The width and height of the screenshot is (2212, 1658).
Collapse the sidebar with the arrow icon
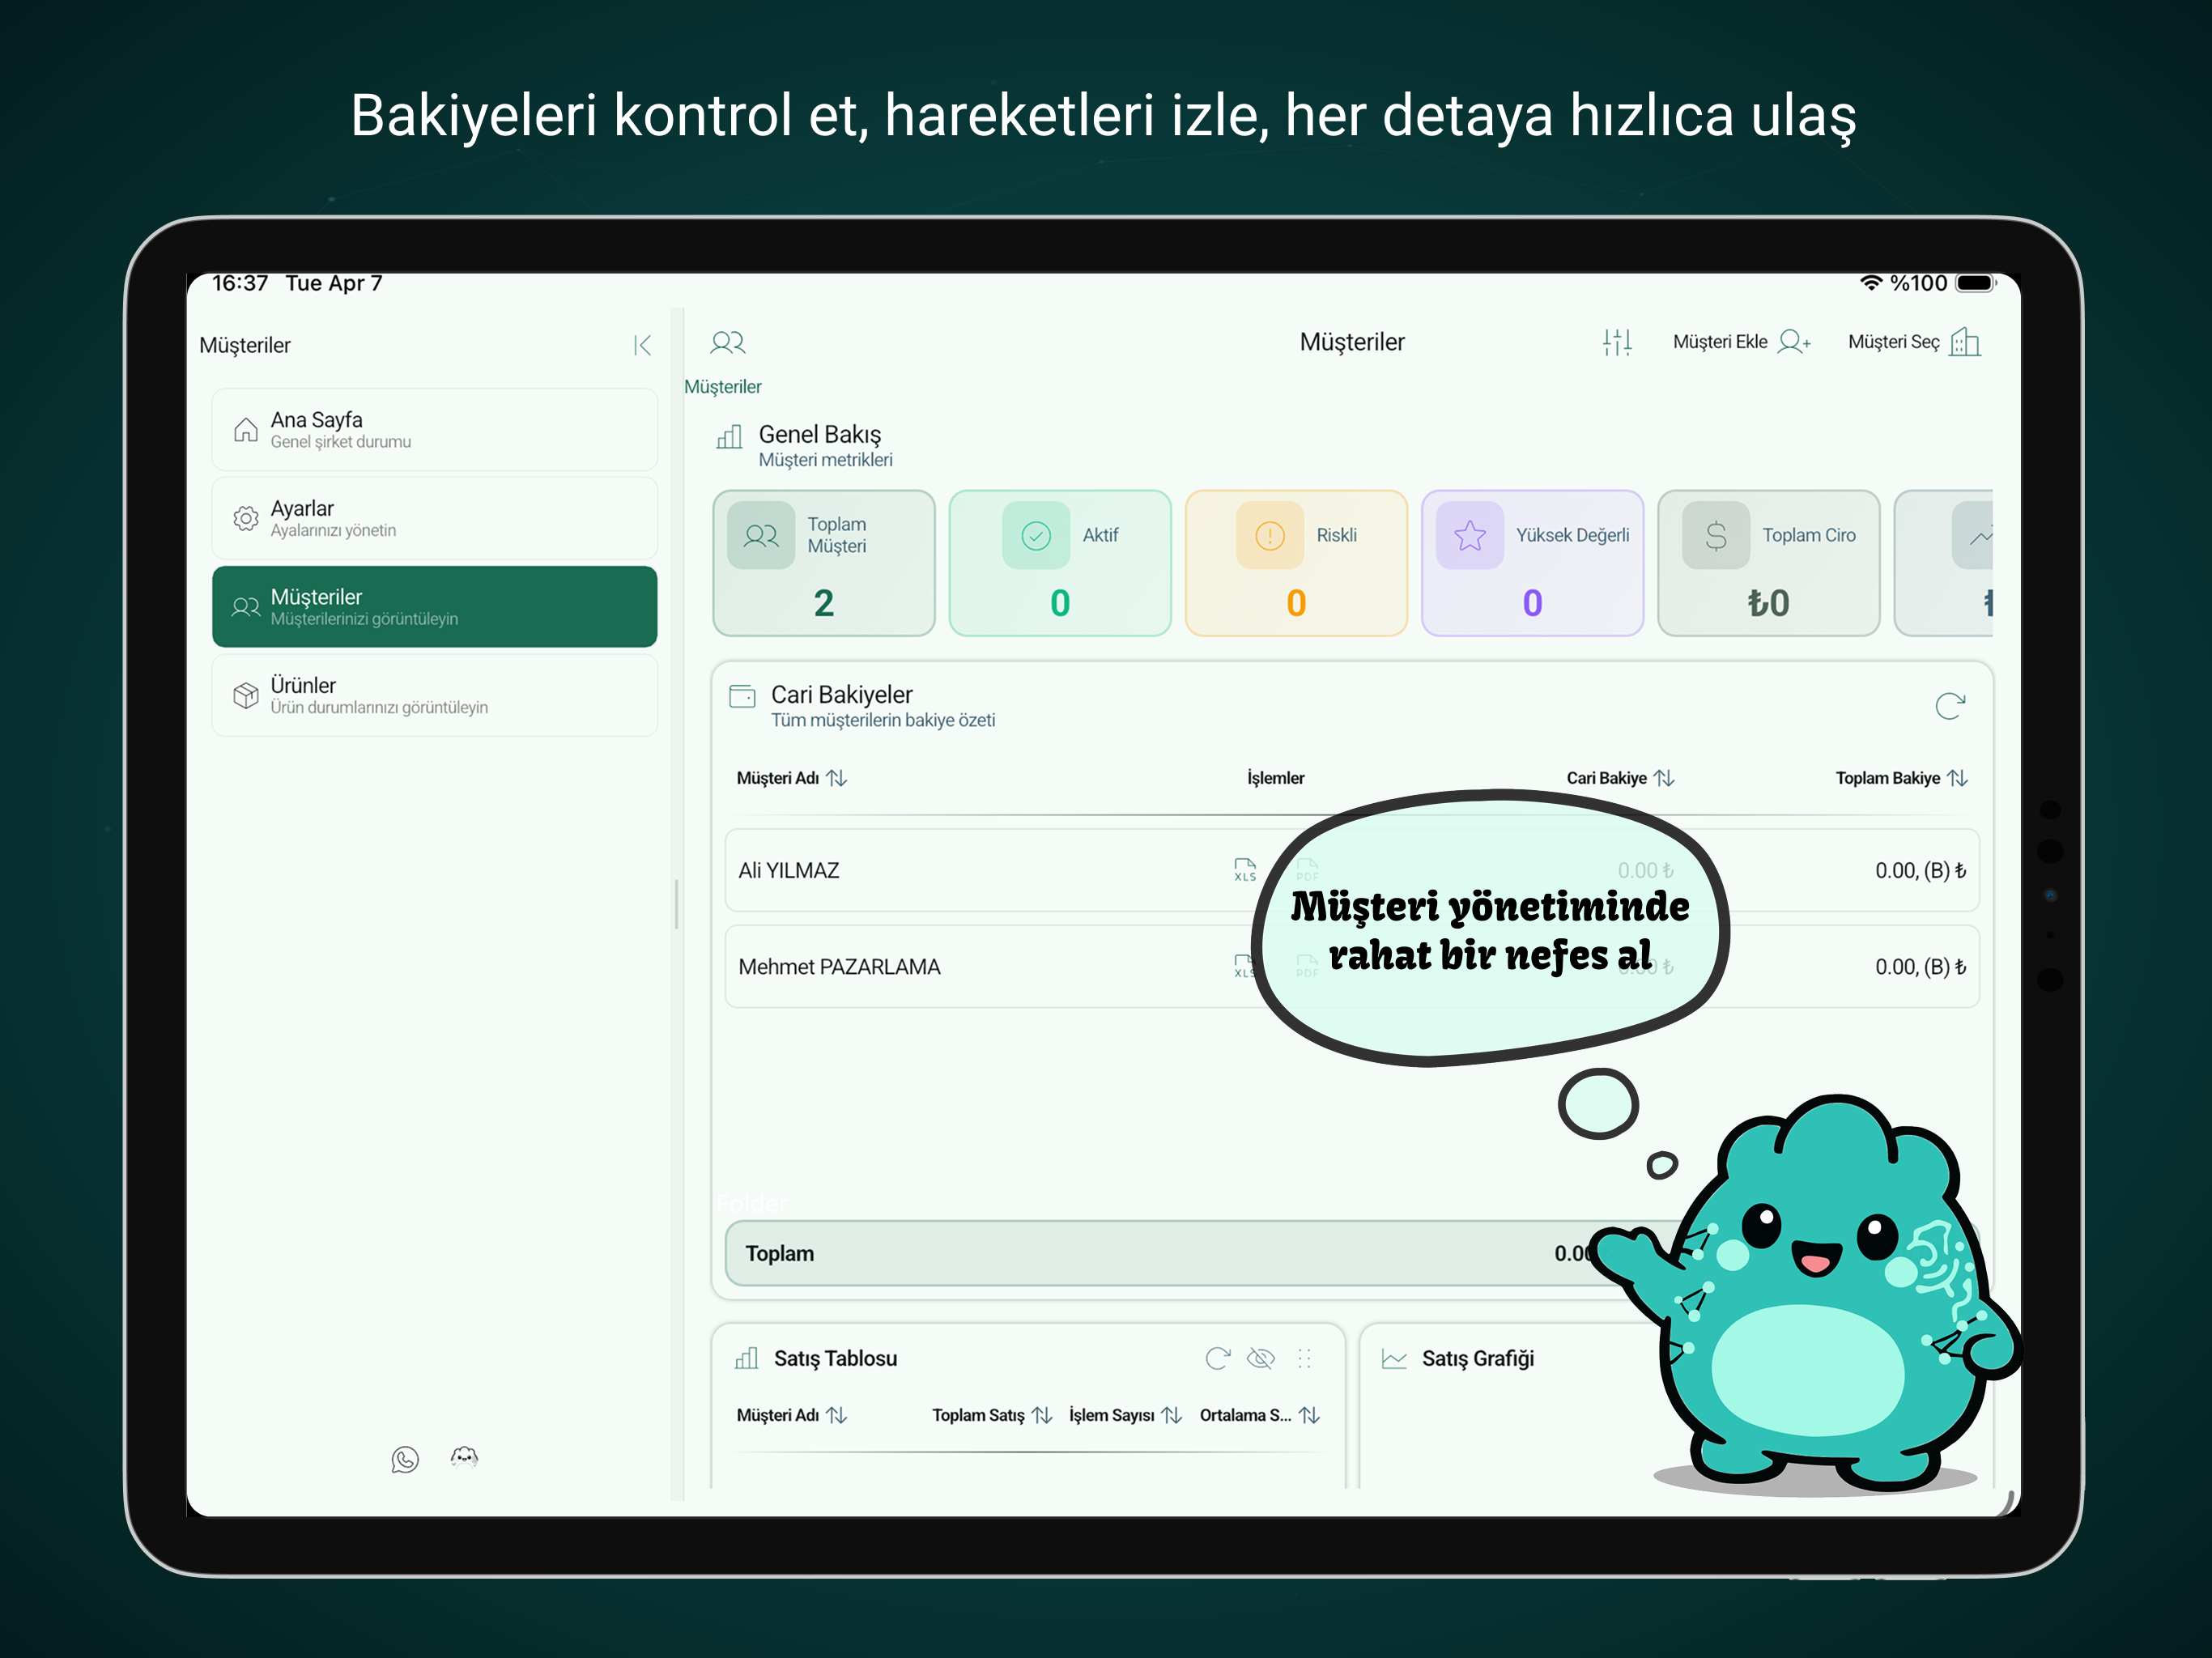point(642,345)
